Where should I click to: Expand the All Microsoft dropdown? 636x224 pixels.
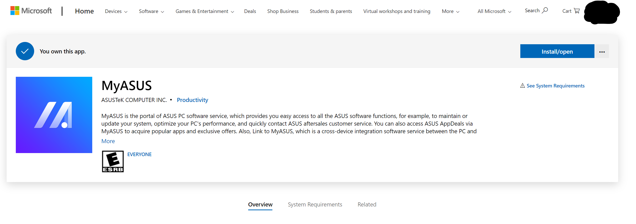pos(495,11)
